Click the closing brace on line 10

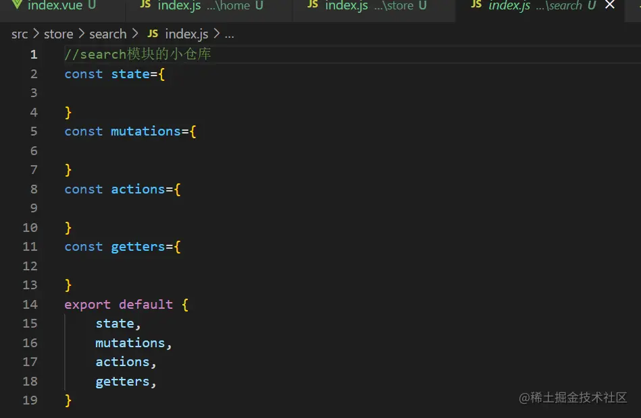tap(68, 228)
